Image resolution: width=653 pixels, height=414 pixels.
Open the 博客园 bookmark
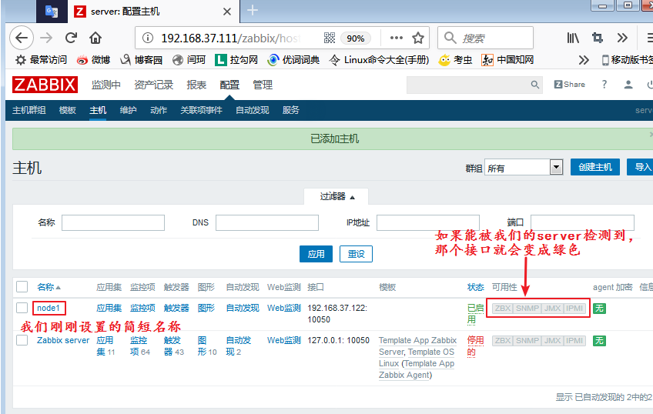[141, 60]
